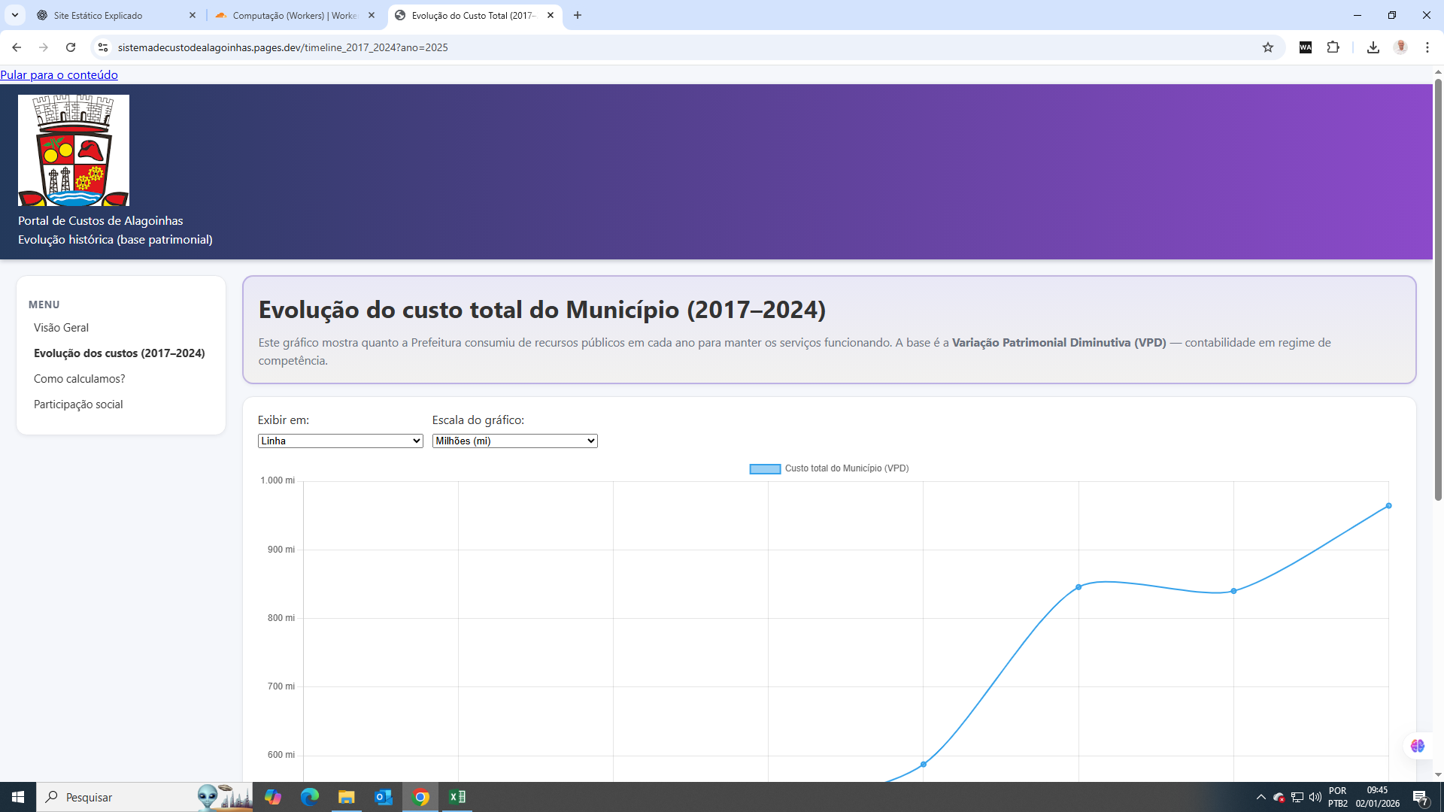Image resolution: width=1444 pixels, height=812 pixels.
Task: Click the browser profile avatar icon
Action: (x=1401, y=47)
